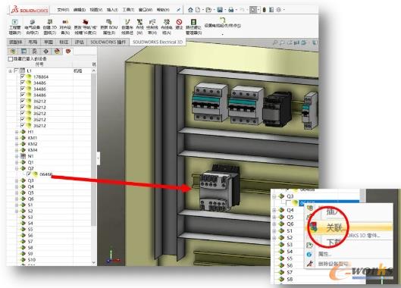This screenshot has height=288, width=401.
Task: Switch to the SOLIDWORKS Electrical 3D tab
Action: [x=158, y=42]
